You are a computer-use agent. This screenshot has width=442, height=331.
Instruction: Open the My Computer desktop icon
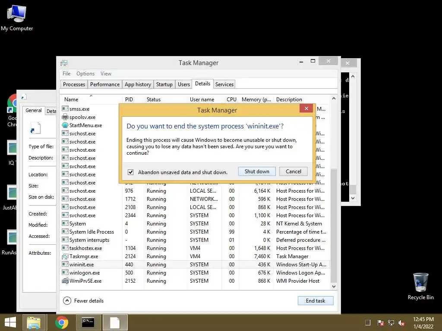(x=17, y=18)
